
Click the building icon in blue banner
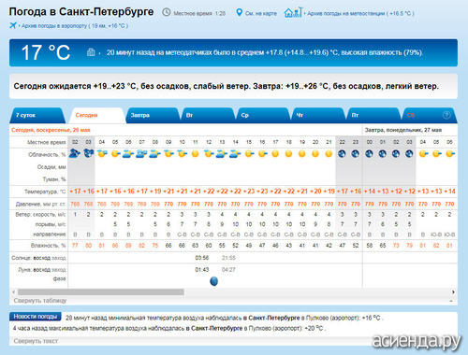(91, 52)
